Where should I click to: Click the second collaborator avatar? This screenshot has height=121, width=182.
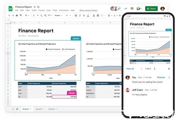(116, 8)
